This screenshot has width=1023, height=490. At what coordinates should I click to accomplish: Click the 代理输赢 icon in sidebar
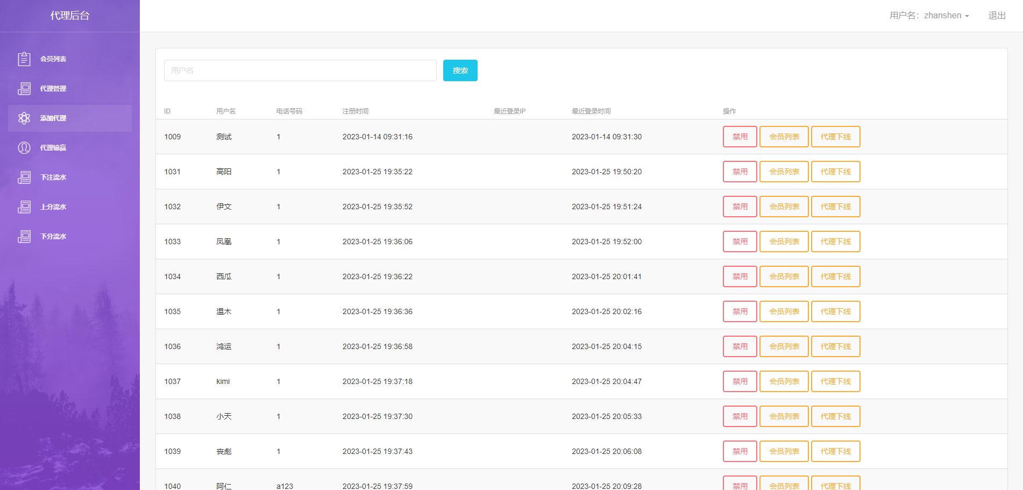24,148
